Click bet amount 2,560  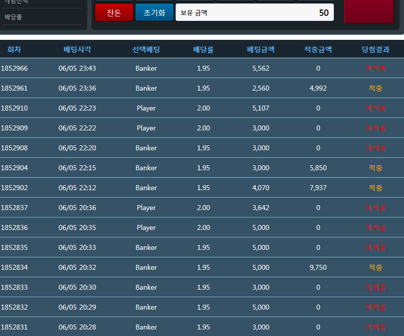pos(261,88)
